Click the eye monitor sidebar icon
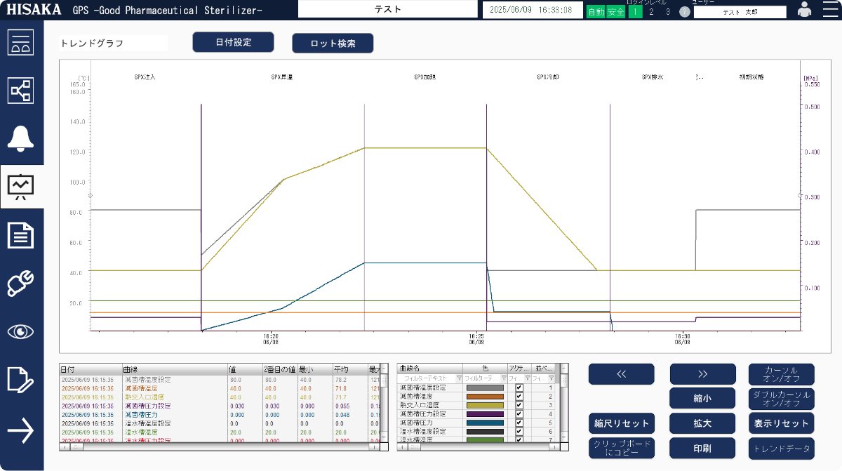The image size is (842, 471). (x=21, y=331)
